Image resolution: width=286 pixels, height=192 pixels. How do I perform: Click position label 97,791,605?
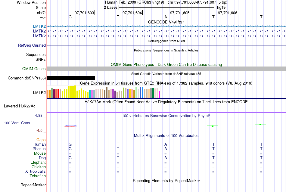[180, 13]
